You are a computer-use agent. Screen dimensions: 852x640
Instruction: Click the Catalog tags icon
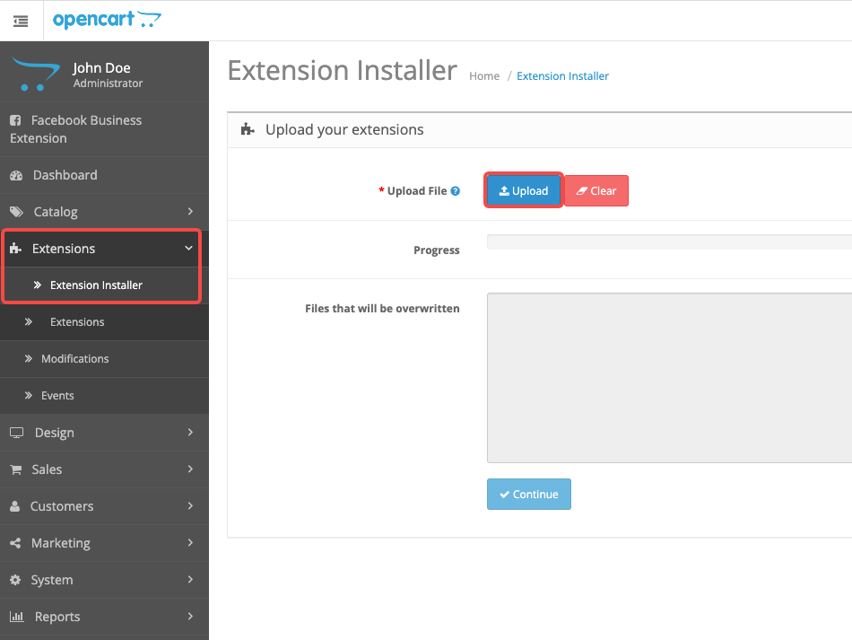(16, 212)
